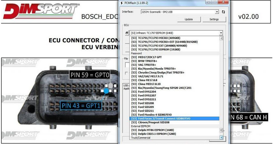Image resolution: width=273 pixels, height=145 pixels.
Task: Click the PCMflash lightning title icon
Action: point(122,3)
